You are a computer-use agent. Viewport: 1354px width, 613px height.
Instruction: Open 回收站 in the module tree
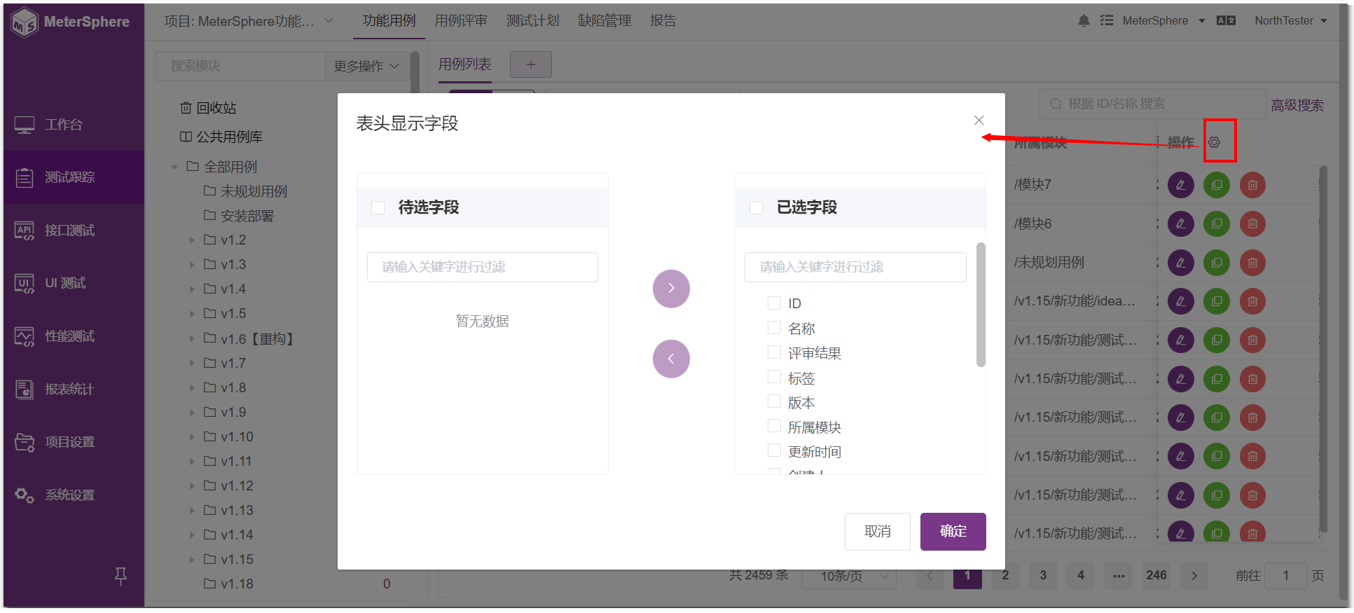[x=209, y=108]
